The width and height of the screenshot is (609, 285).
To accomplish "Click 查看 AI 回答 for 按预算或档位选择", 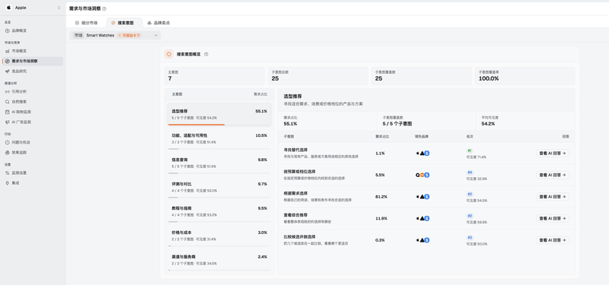I will tap(553, 175).
